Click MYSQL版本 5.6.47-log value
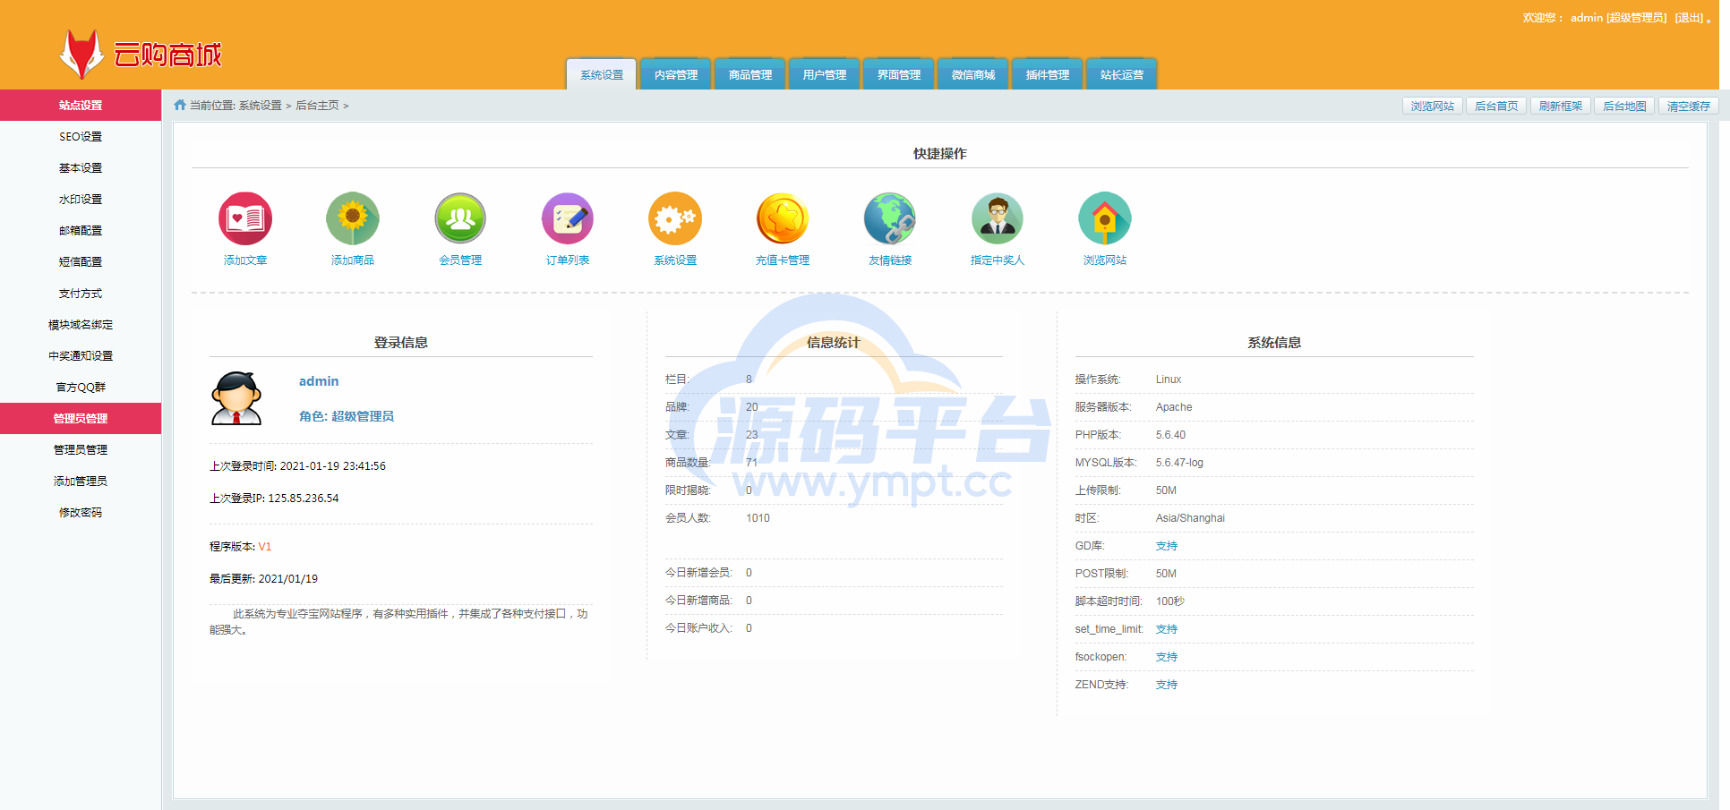This screenshot has height=810, width=1730. coord(1179,462)
